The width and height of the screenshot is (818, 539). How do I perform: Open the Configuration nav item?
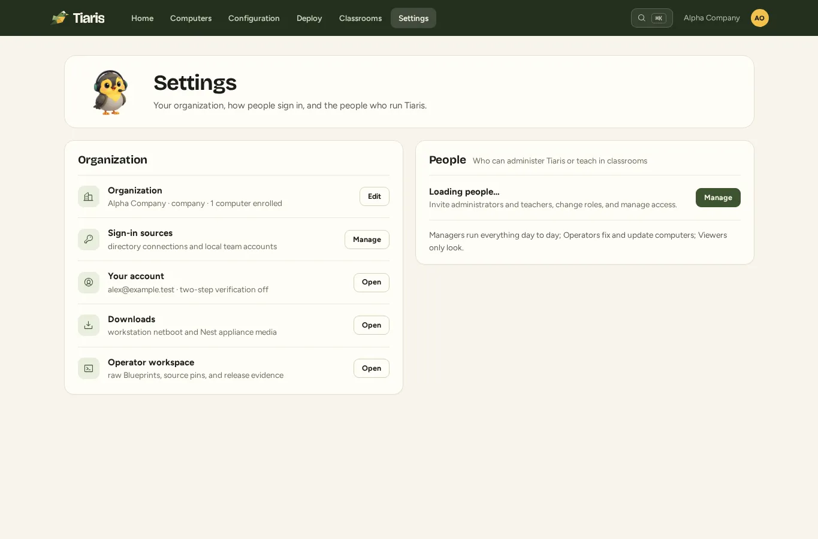[254, 18]
